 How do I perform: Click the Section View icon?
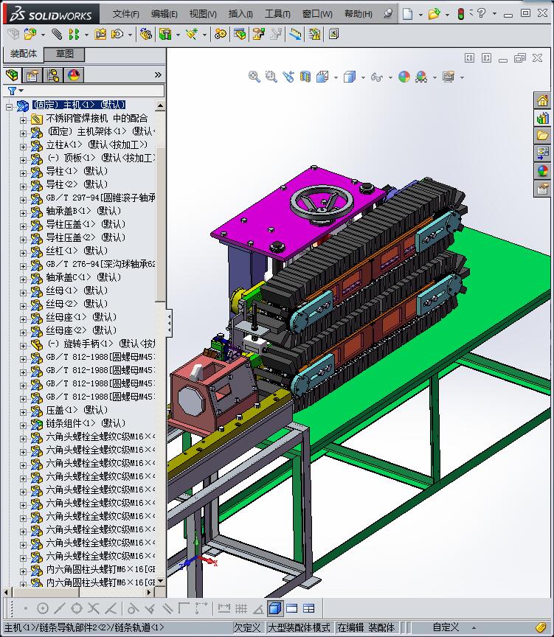pyautogui.click(x=305, y=77)
